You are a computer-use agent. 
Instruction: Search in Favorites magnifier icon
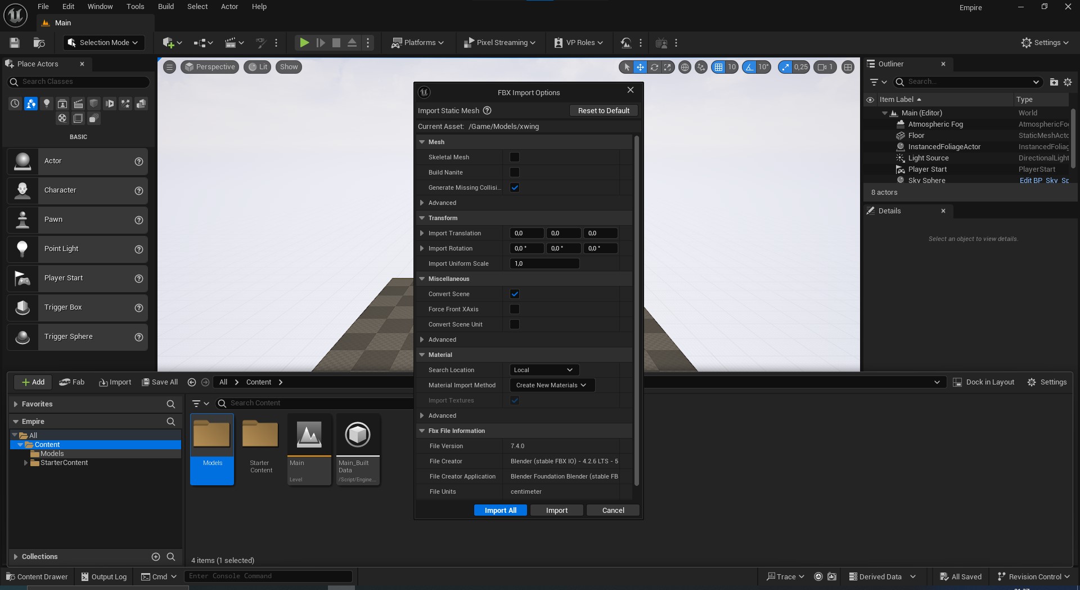[x=171, y=404]
